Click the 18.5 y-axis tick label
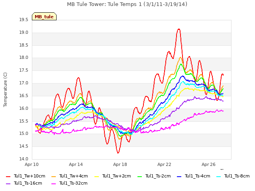255x191 pixels. (24, 45)
